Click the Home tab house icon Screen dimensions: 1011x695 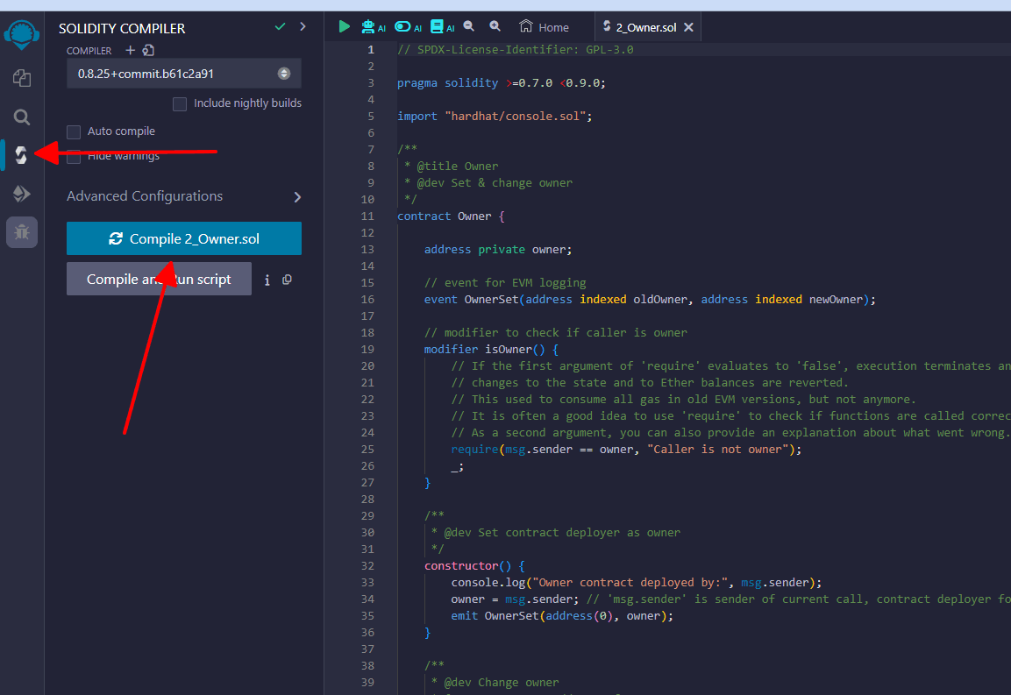click(526, 25)
